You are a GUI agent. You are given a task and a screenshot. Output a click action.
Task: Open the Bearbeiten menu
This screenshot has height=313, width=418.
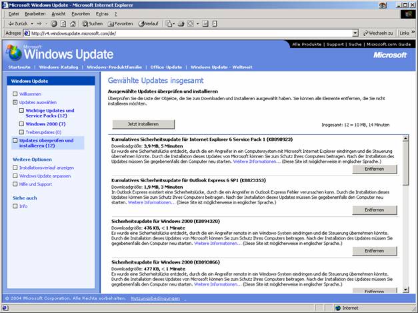35,13
